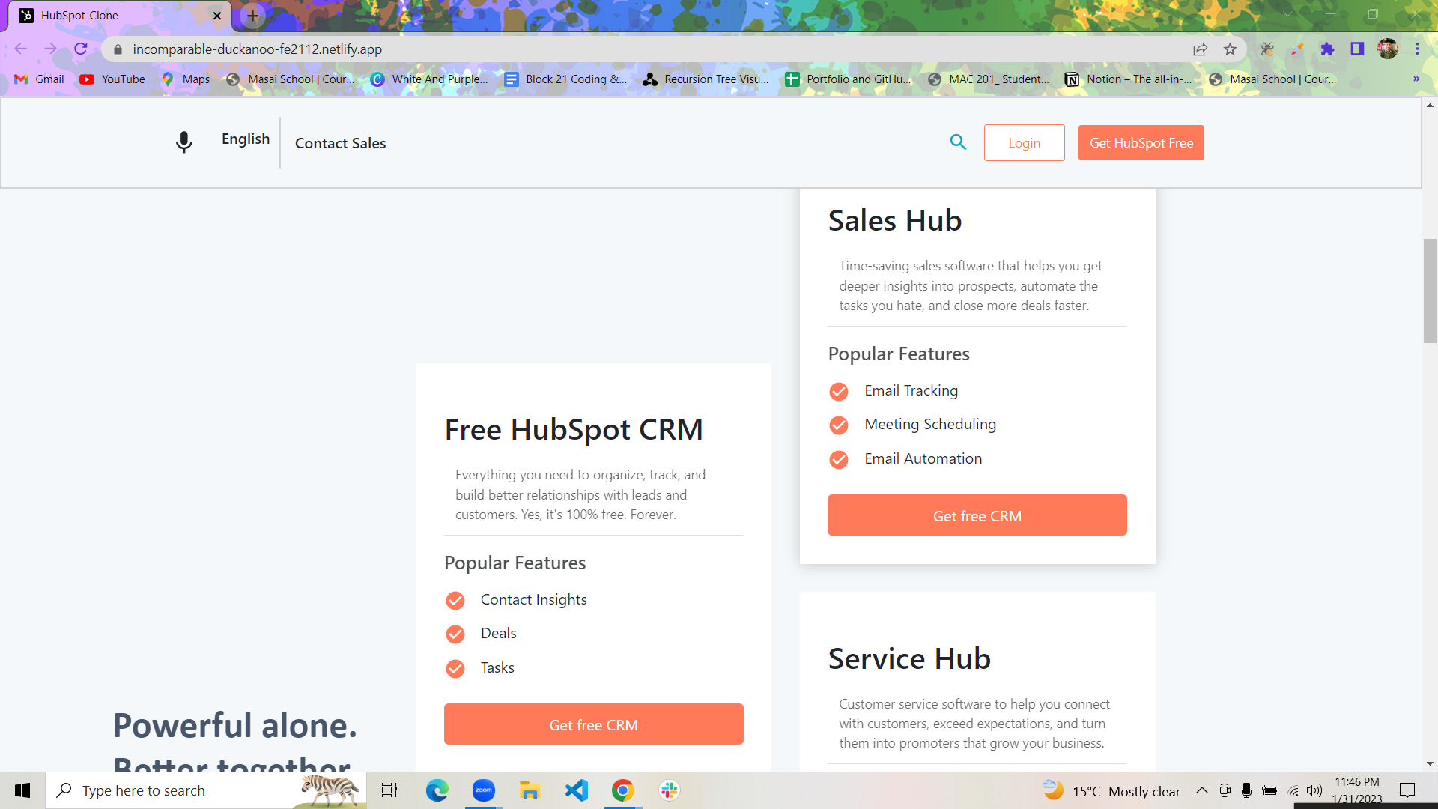
Task: Open the White And Purple bookmark
Action: pos(429,79)
